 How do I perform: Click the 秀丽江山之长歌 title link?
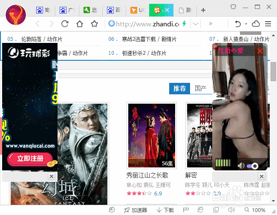point(147,175)
